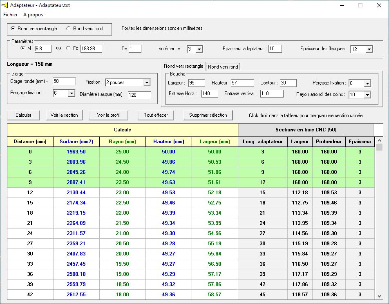Switch to the Rond vers rond tab
Viewport: 389px width, 304px height.
pyautogui.click(x=223, y=67)
